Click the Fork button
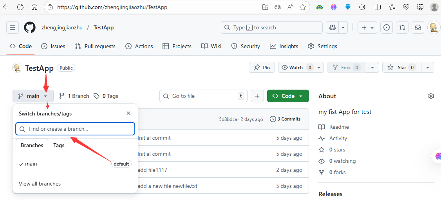Image resolution: width=441 pixels, height=200 pixels. click(347, 68)
